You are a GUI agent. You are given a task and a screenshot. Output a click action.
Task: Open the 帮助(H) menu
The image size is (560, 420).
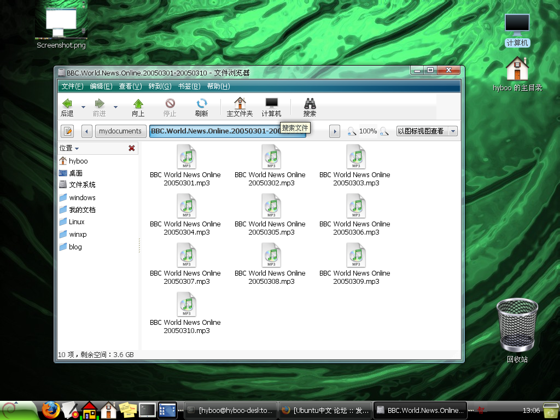[x=219, y=86]
